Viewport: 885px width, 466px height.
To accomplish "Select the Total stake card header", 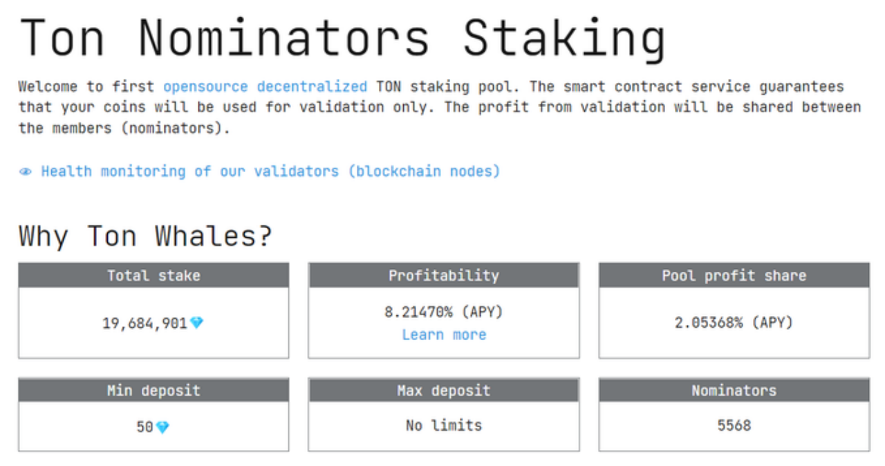I will pyautogui.click(x=153, y=275).
